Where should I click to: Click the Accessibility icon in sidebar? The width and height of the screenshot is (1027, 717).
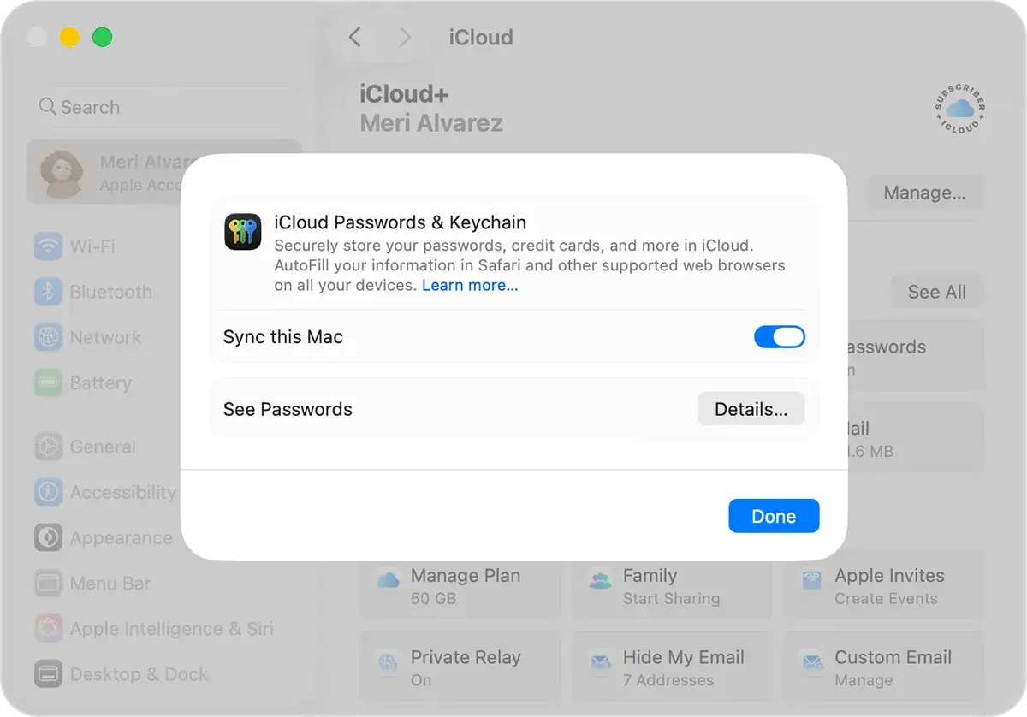pyautogui.click(x=48, y=492)
